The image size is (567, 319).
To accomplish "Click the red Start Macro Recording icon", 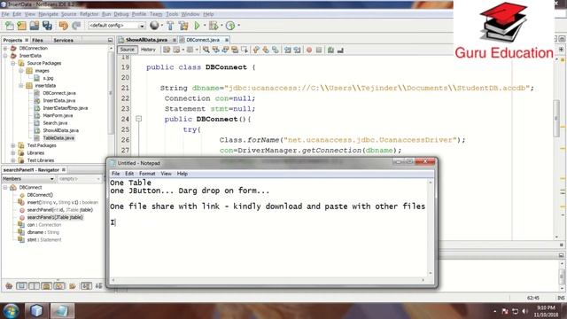I will pos(309,50).
